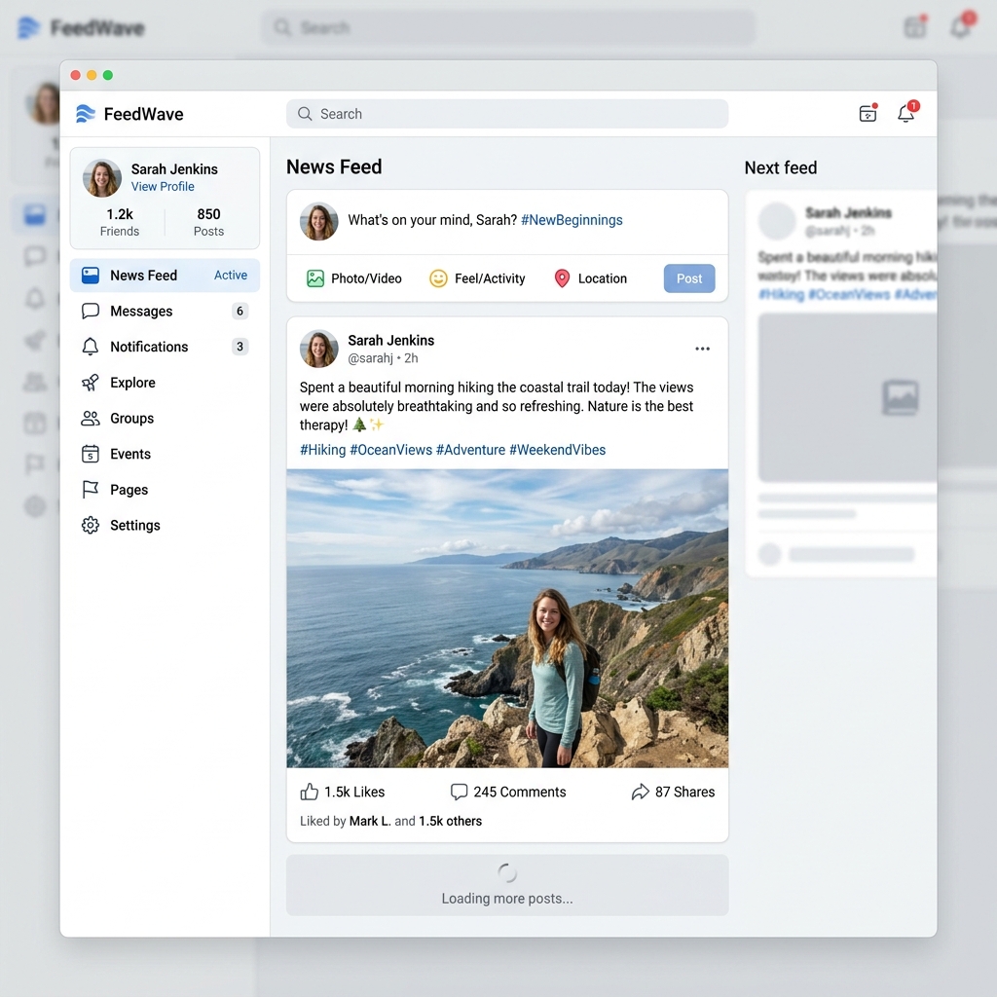Viewport: 997px width, 997px height.
Task: Go to Explore in sidebar
Action: click(165, 382)
